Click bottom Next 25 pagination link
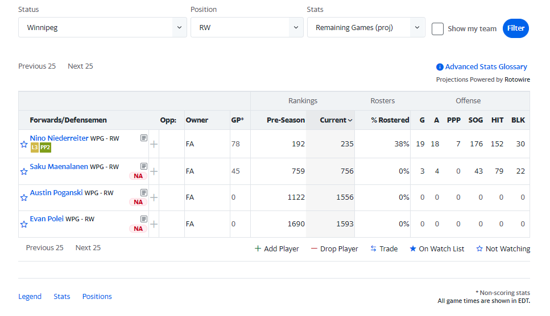 88,248
